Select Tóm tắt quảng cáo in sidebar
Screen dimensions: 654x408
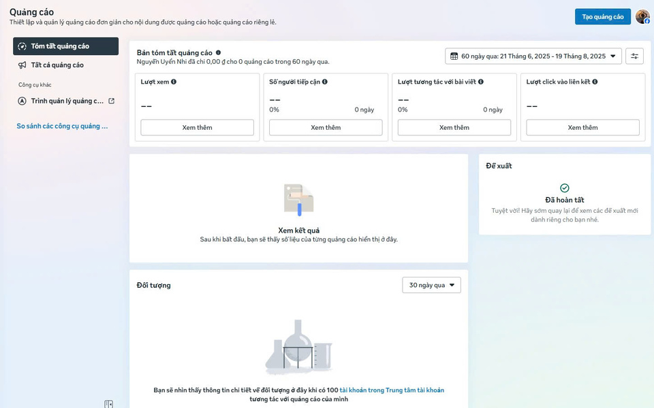[65, 46]
